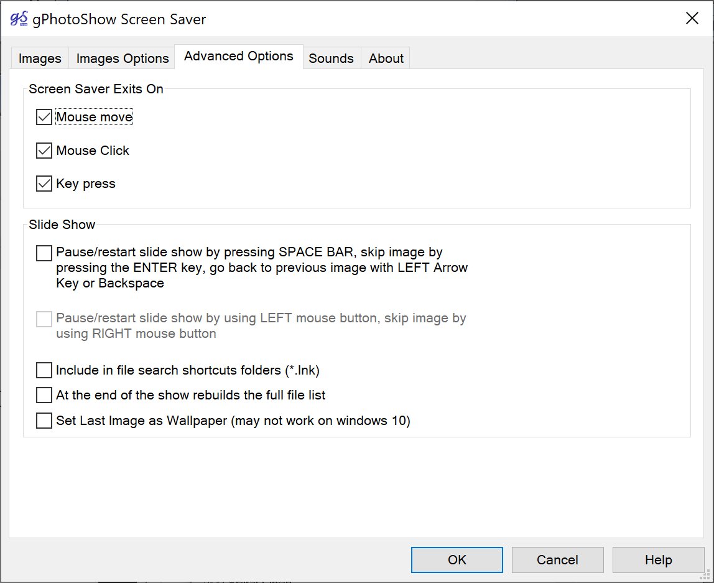Close the gPhotoShow Screen Saver dialog
Viewport: 714px width, 583px height.
[692, 19]
